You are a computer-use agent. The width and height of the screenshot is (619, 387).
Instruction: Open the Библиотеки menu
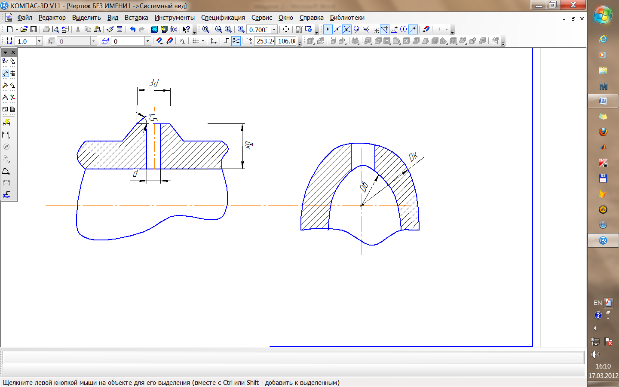(347, 18)
